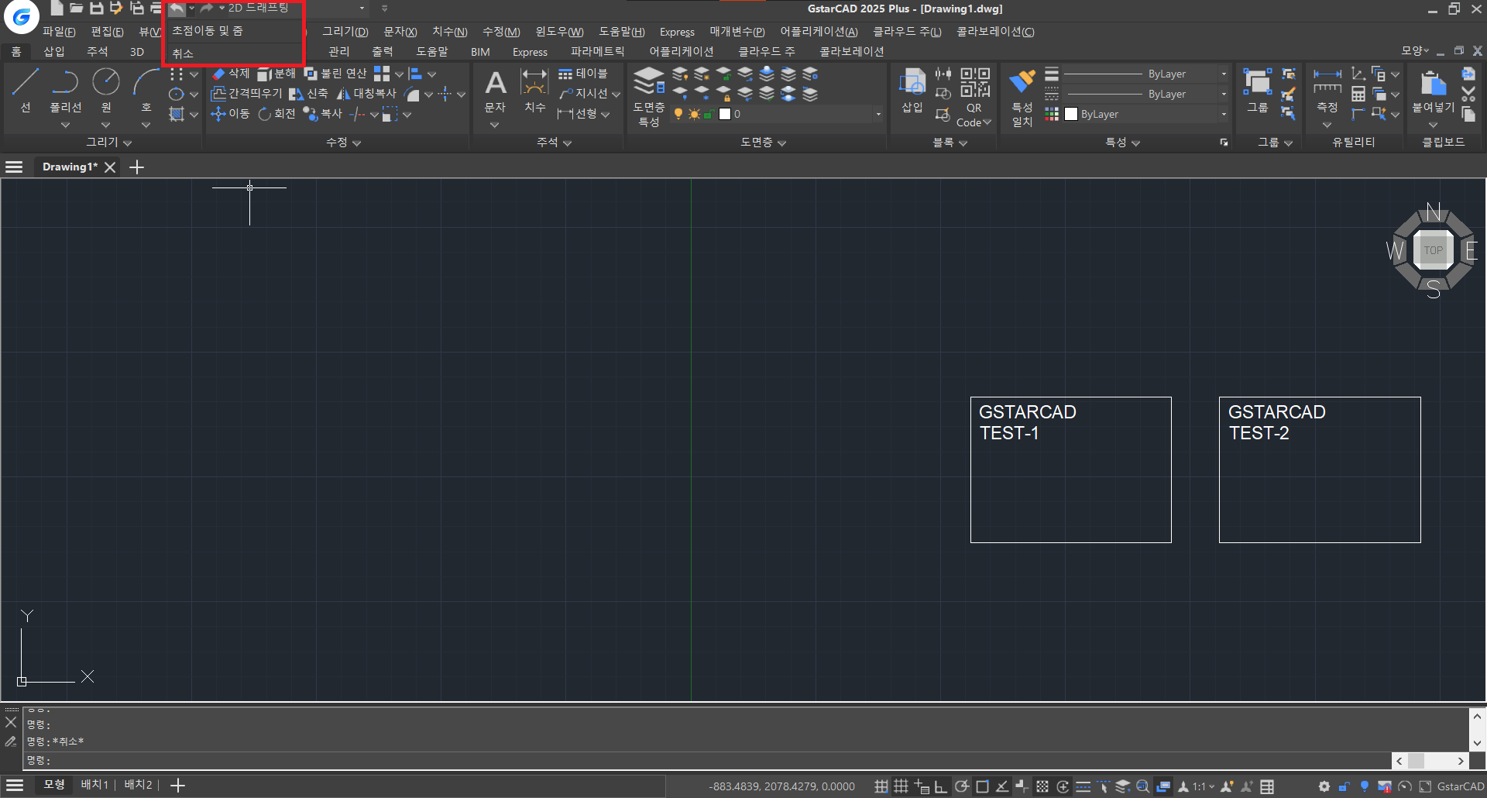This screenshot has height=798, width=1487.
Task: Add a new drawing tab with plus
Action: [x=136, y=167]
